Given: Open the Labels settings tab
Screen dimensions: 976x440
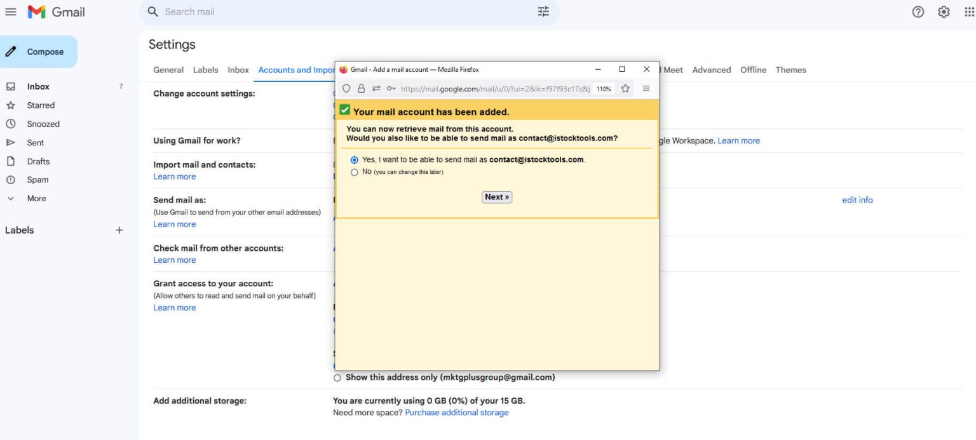Looking at the screenshot, I should [205, 70].
